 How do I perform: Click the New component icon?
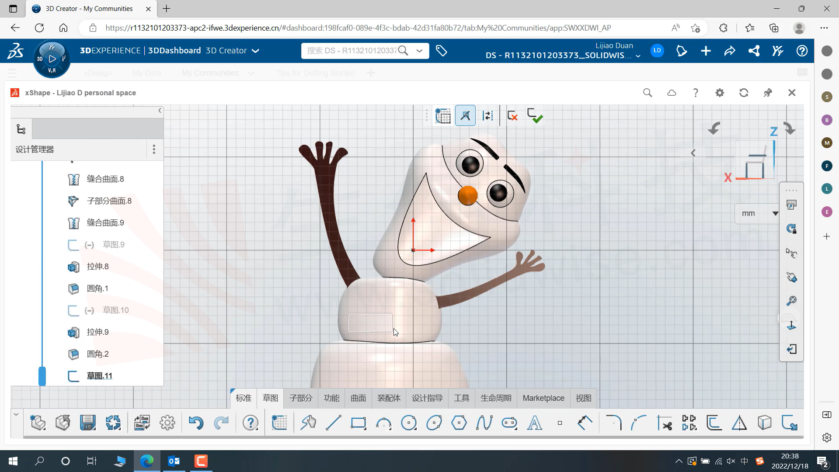38,423
